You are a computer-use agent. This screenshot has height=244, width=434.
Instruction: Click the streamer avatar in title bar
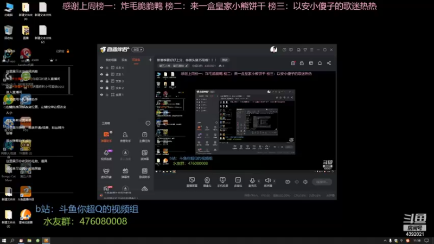pyautogui.click(x=273, y=49)
